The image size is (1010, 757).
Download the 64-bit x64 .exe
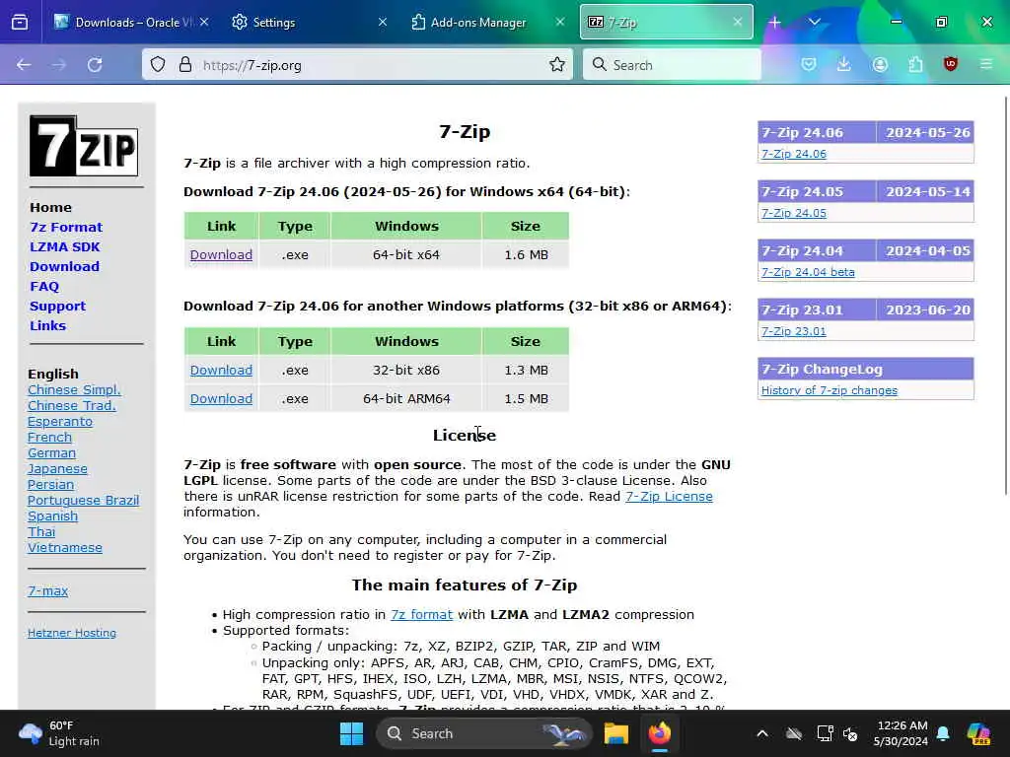[221, 255]
